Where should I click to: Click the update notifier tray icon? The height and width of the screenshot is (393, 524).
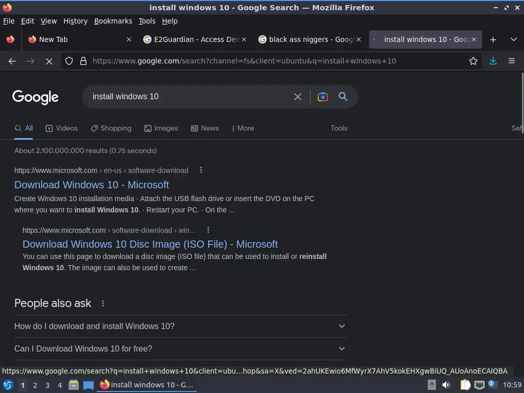492,384
